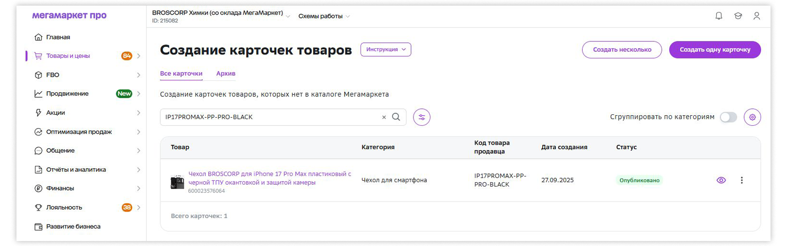Viewport: 787px width, 246px height.
Task: Expand the Лояльность chevron
Action: (x=138, y=208)
